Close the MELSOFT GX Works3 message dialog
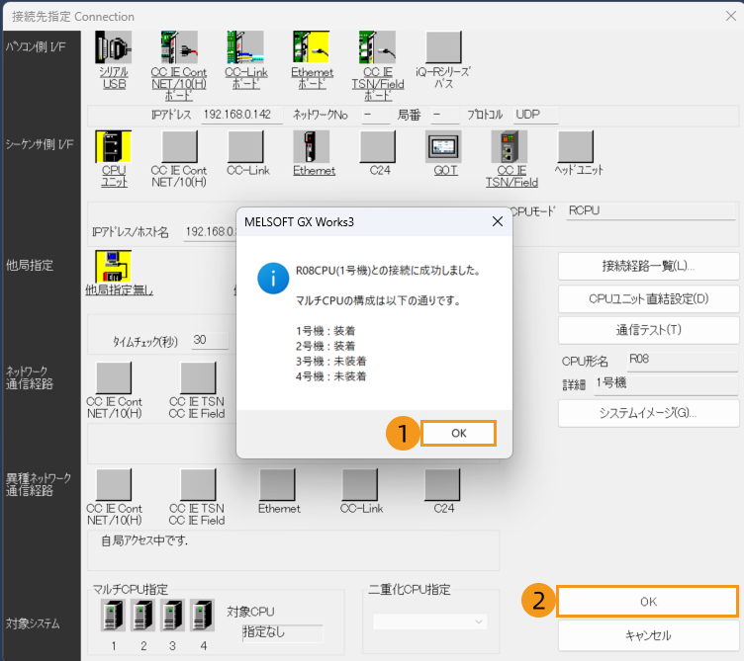Viewport: 744px width, 661px height. tap(497, 222)
